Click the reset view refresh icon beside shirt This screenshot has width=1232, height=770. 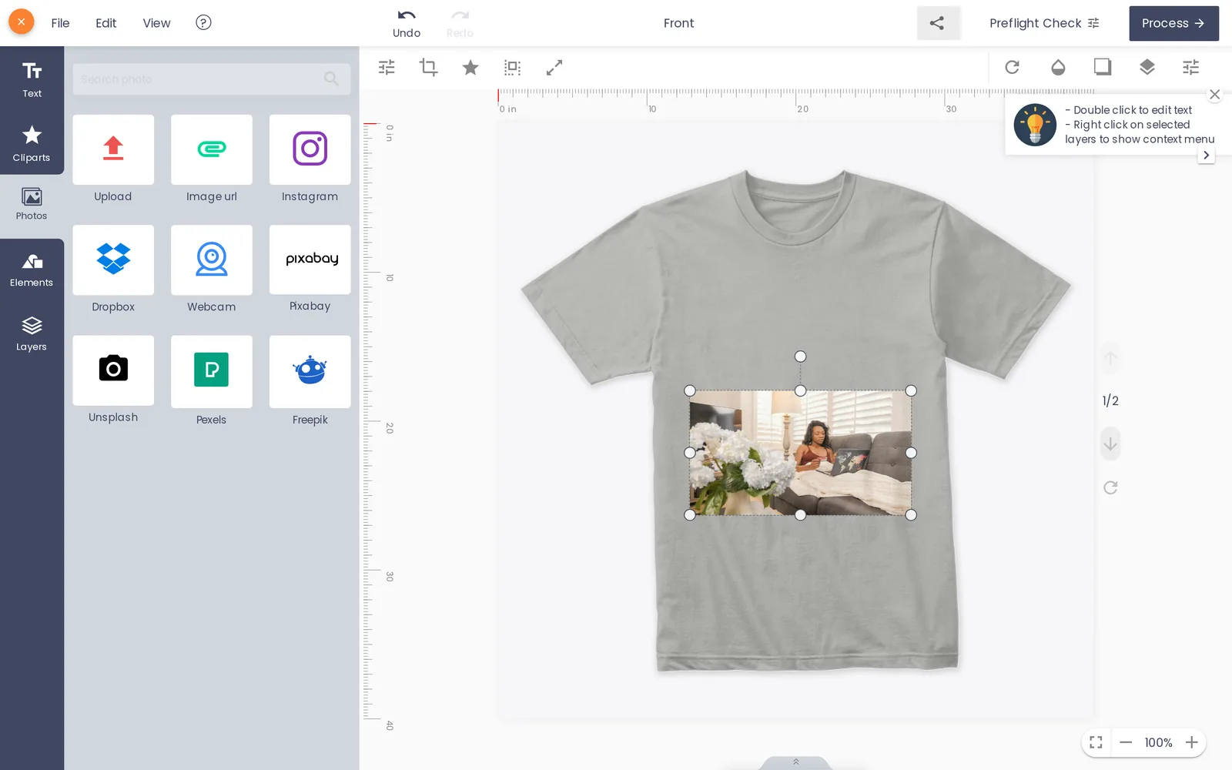(1110, 487)
